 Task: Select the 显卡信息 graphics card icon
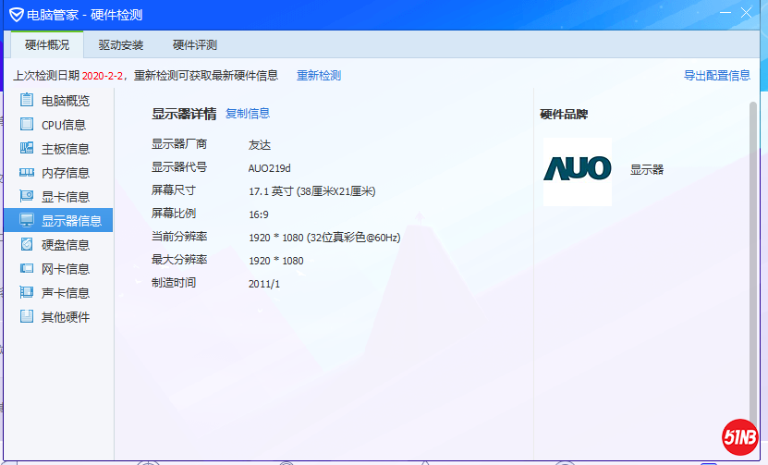[x=27, y=196]
